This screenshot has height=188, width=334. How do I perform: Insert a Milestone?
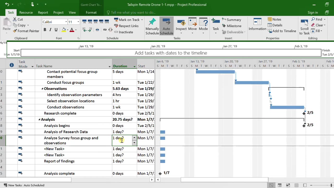click(x=231, y=26)
